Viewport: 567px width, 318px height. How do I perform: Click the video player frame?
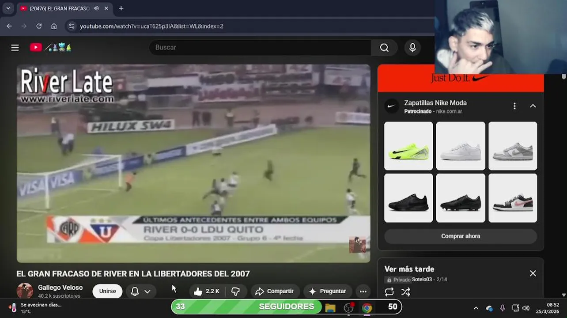pos(193,163)
